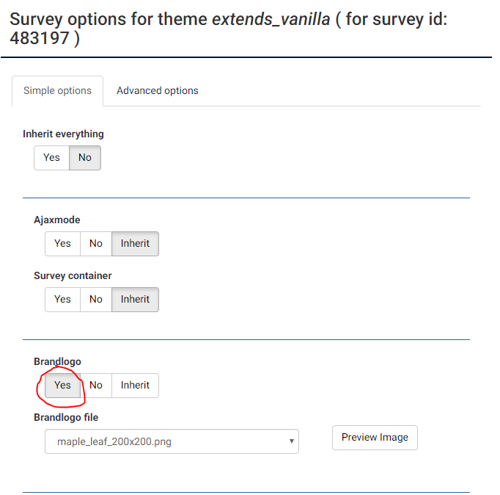This screenshot has height=495, width=500.
Task: Set Brandlogo to No
Action: pos(96,385)
